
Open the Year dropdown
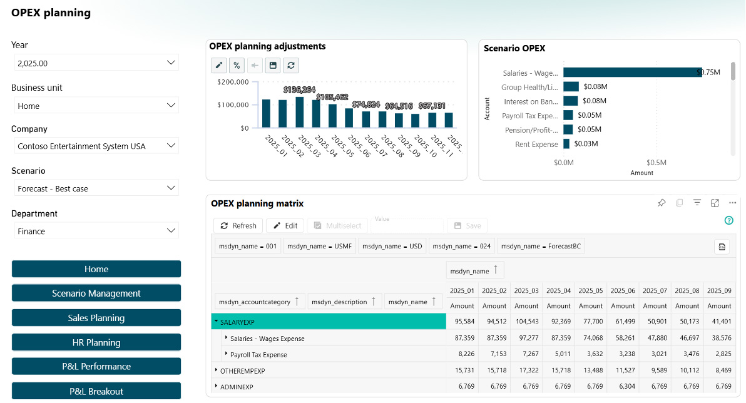tap(96, 63)
